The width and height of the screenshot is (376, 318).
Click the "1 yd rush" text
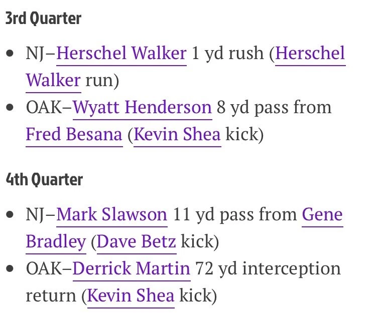(x=228, y=54)
